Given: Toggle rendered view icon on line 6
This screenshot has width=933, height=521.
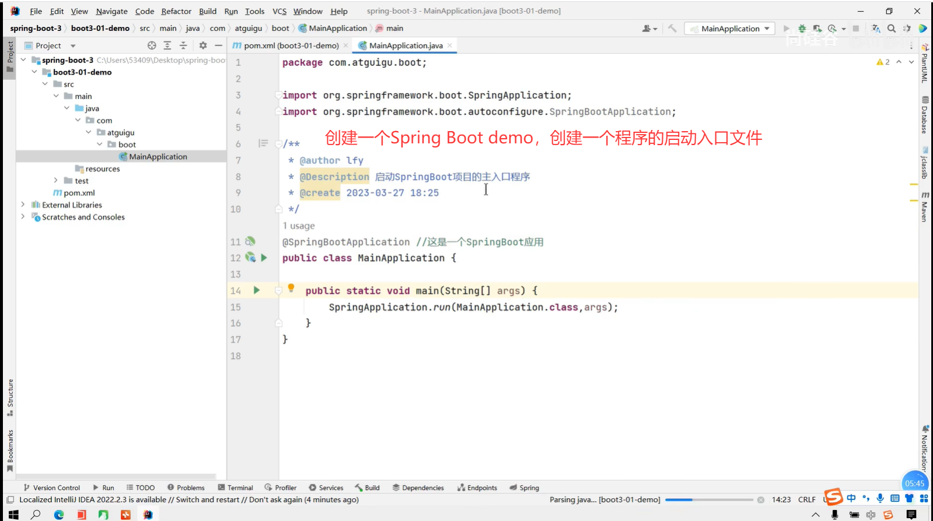Looking at the screenshot, I should [x=263, y=143].
